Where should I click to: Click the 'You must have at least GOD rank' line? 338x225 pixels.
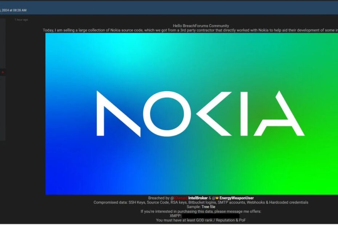[201, 220]
